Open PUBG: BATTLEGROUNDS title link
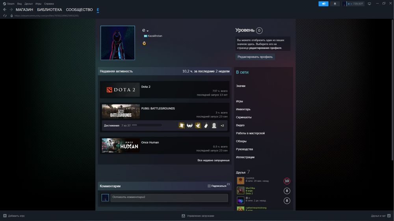 click(158, 109)
